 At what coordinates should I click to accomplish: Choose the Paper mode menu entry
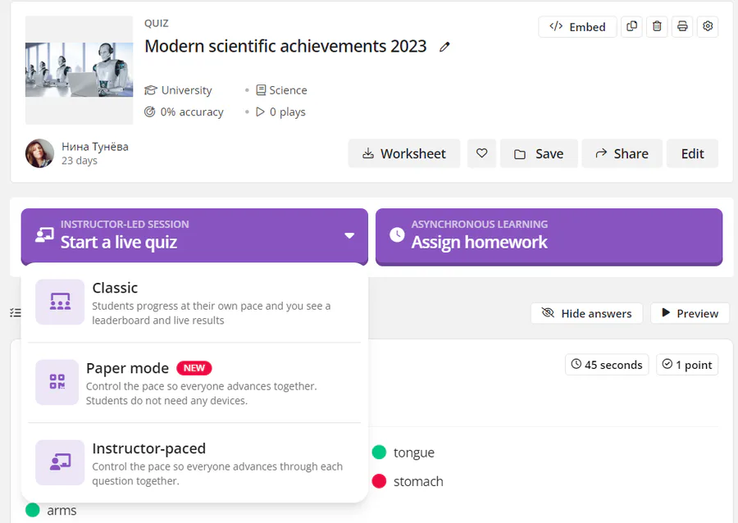194,383
